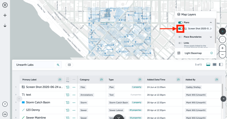Screen dimensions: 227x119
Task: Open the Light Basemap dropdown
Action: (x=199, y=53)
